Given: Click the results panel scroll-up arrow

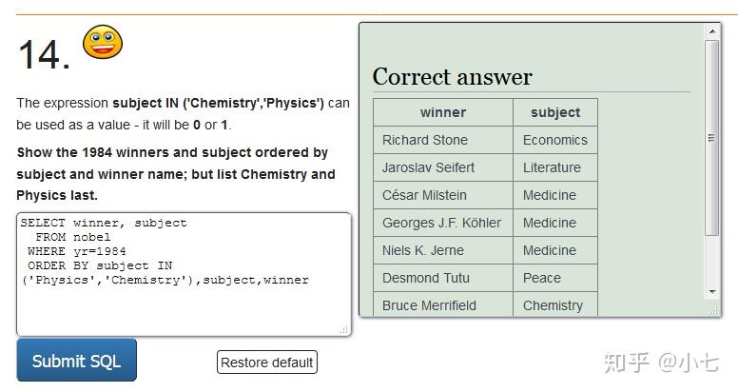Looking at the screenshot, I should tap(712, 31).
